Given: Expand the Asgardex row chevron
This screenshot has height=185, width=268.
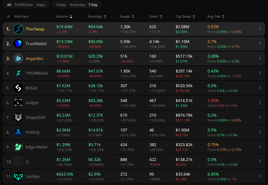Looking at the screenshot, I should point(260,58).
